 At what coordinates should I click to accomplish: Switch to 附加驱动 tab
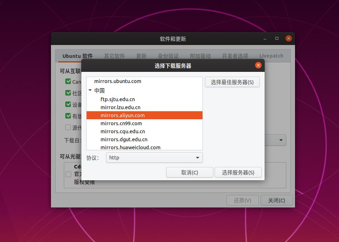pyautogui.click(x=200, y=56)
